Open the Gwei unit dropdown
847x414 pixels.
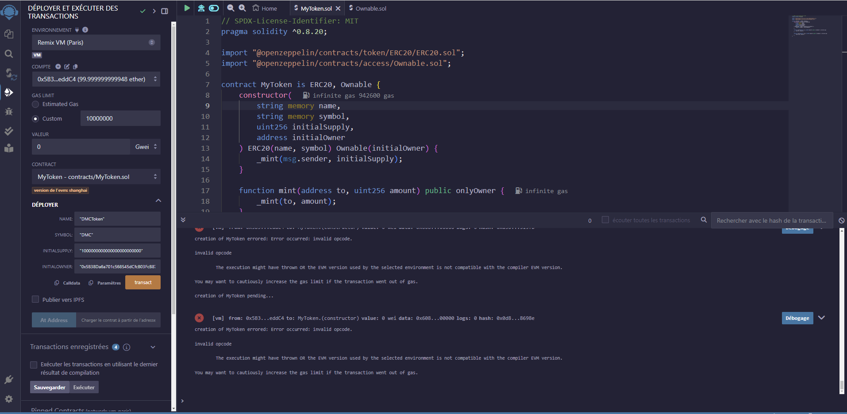pyautogui.click(x=146, y=147)
